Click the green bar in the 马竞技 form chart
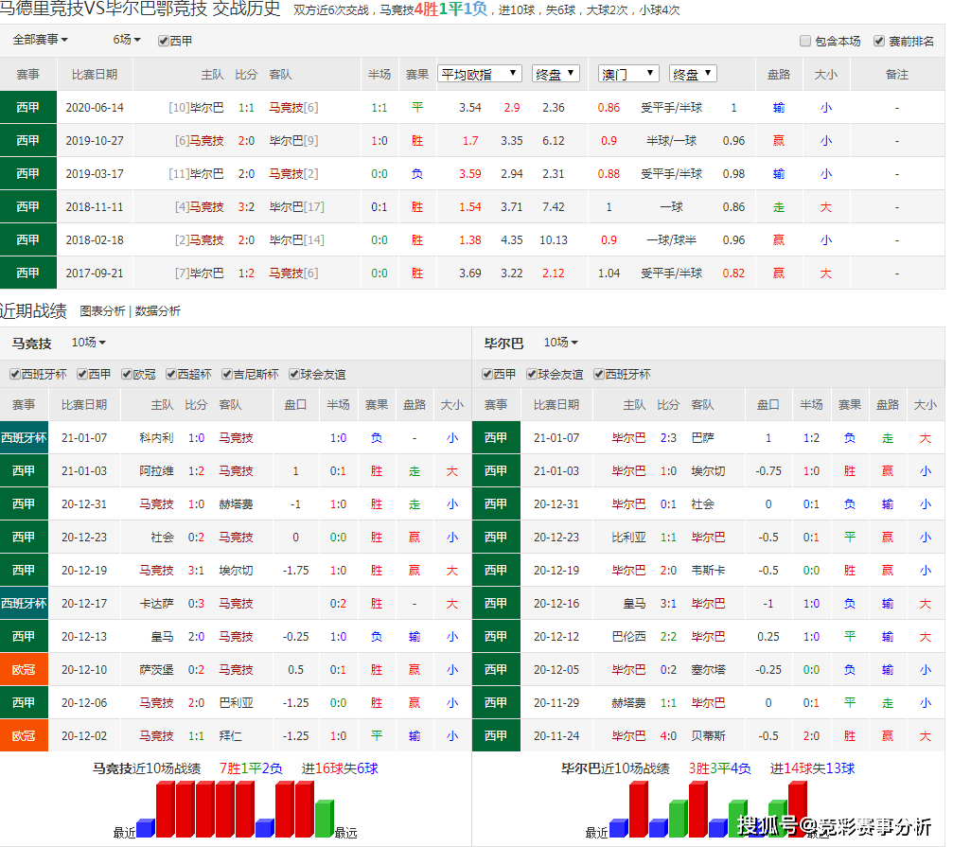 tap(324, 820)
